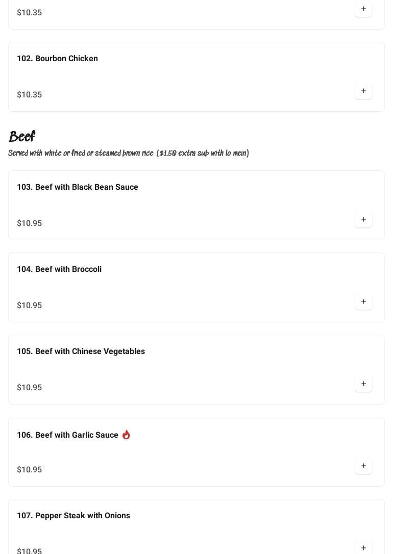Click Bourbon Chicken's $10.35 price

30,95
